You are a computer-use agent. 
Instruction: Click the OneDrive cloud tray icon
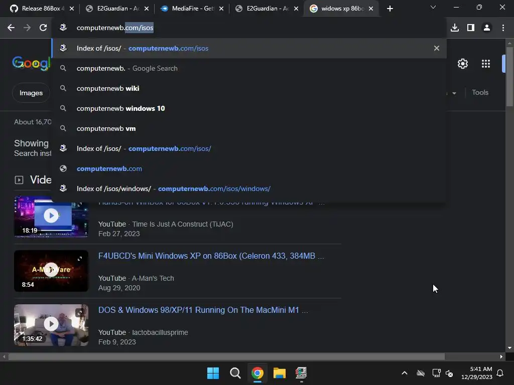tap(421, 373)
